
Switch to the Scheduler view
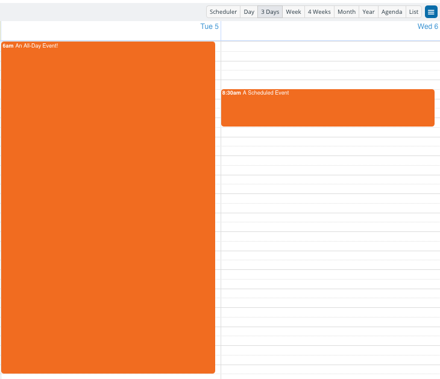[x=224, y=12]
